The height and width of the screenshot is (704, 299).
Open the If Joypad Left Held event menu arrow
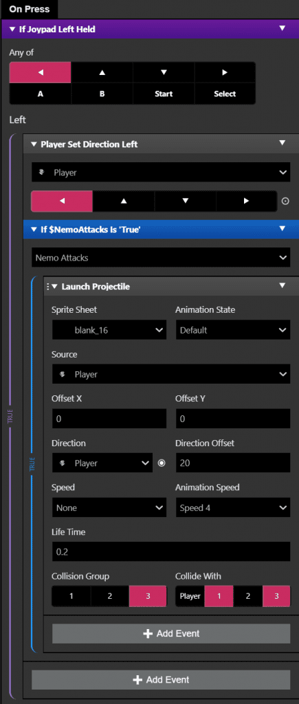pos(283,29)
